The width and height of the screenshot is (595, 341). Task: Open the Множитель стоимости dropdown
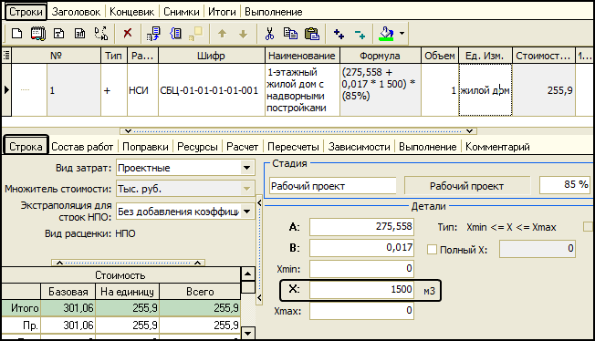(x=246, y=189)
